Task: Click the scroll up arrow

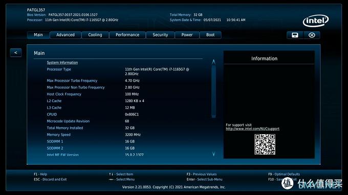Action: click(x=213, y=62)
